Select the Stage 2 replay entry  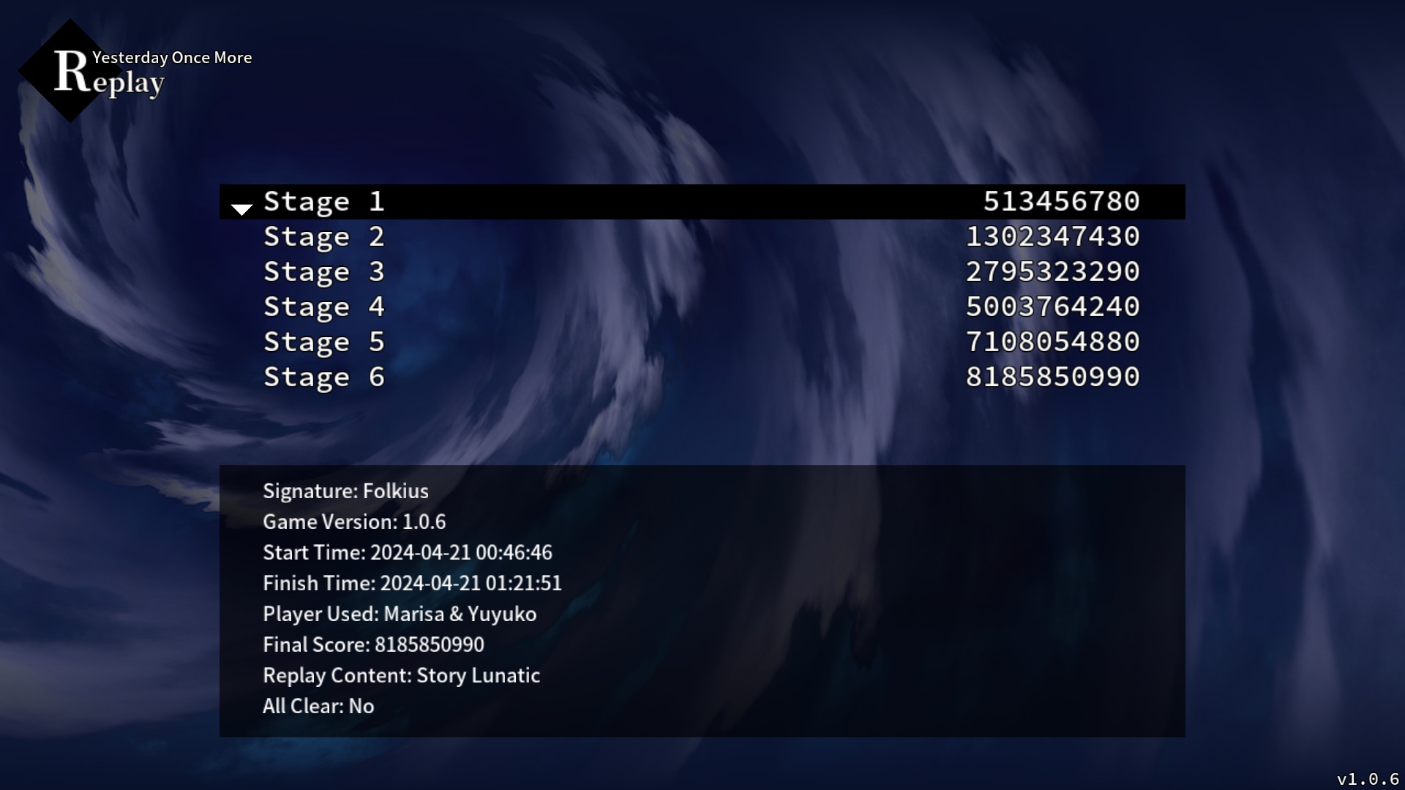click(324, 237)
